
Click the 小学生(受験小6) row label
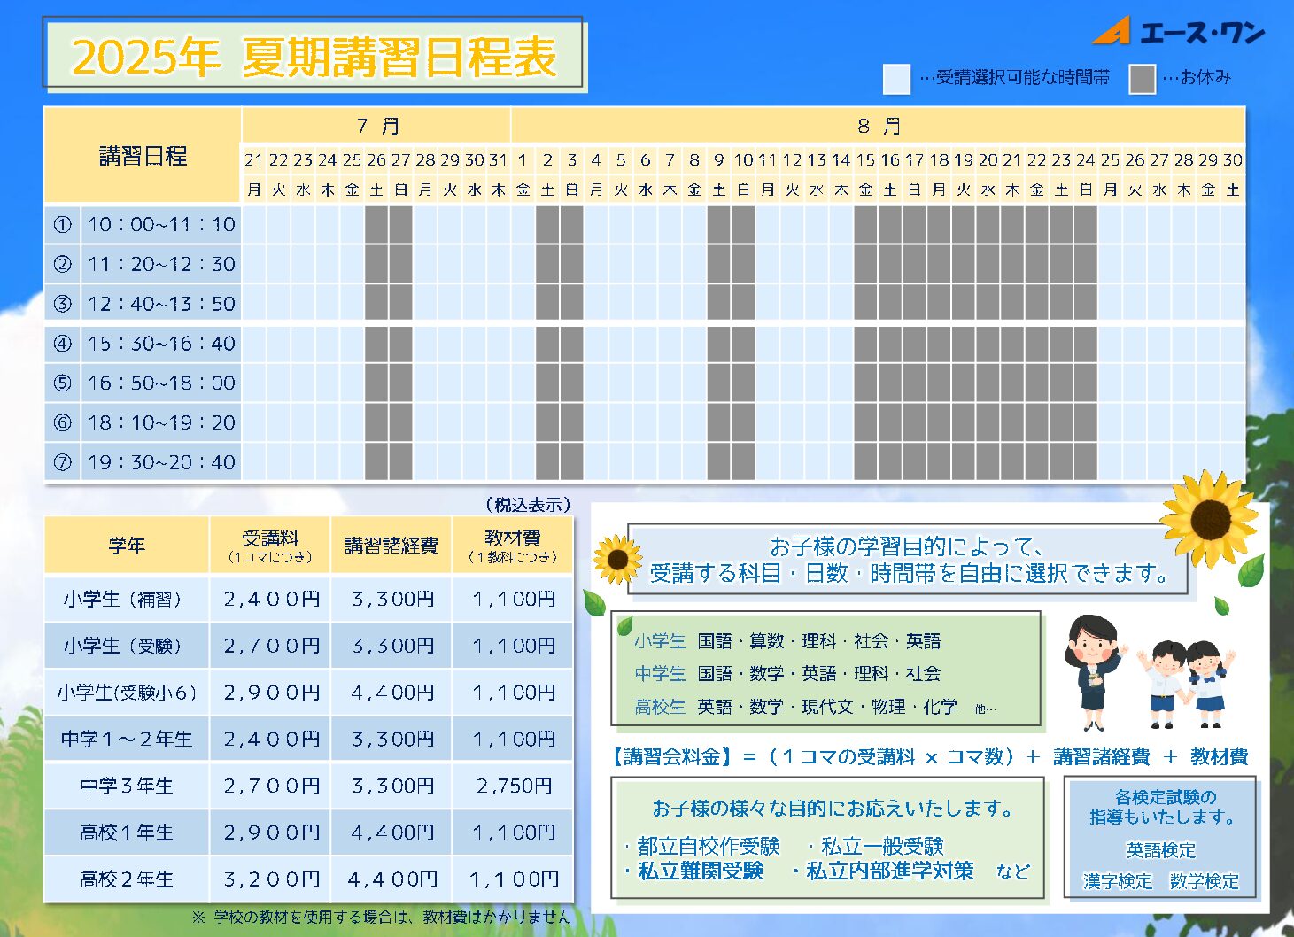127,693
